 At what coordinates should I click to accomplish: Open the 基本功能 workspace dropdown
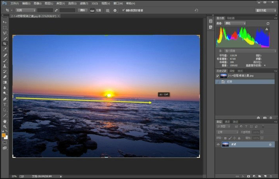point(265,10)
